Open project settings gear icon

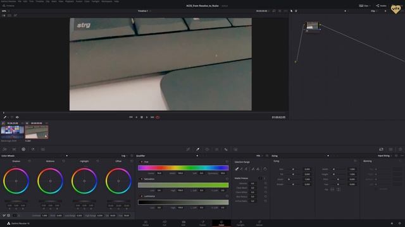coord(399,223)
